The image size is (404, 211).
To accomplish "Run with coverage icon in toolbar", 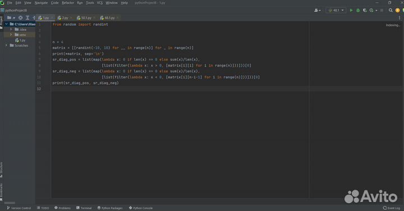I will (365, 10).
